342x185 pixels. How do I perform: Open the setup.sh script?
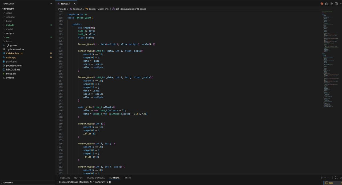click(11, 74)
